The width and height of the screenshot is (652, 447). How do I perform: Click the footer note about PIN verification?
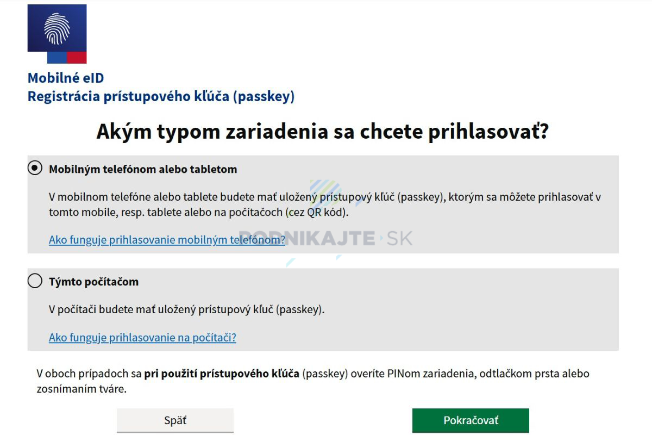(313, 381)
